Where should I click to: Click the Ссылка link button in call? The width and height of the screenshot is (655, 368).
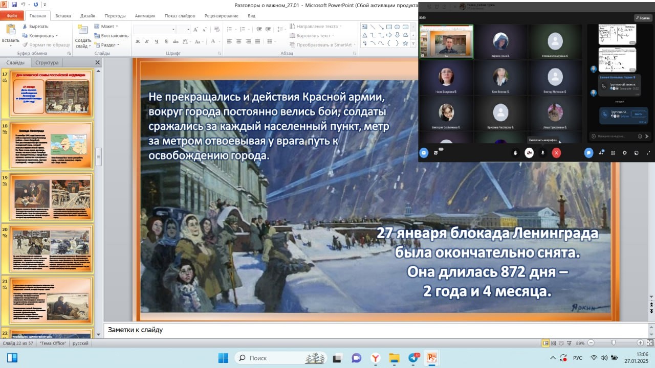(x=643, y=17)
